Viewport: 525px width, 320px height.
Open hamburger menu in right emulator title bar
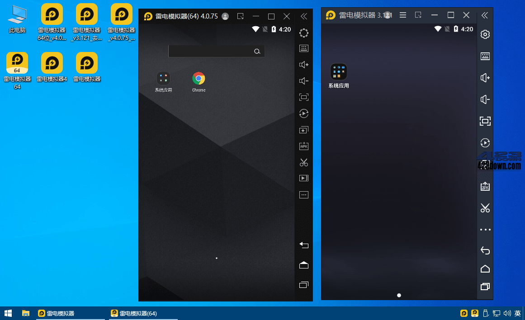point(402,15)
